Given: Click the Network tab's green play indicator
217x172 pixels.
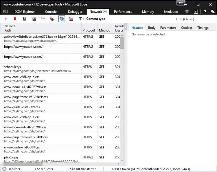Looking at the screenshot, I should tap(105, 12).
